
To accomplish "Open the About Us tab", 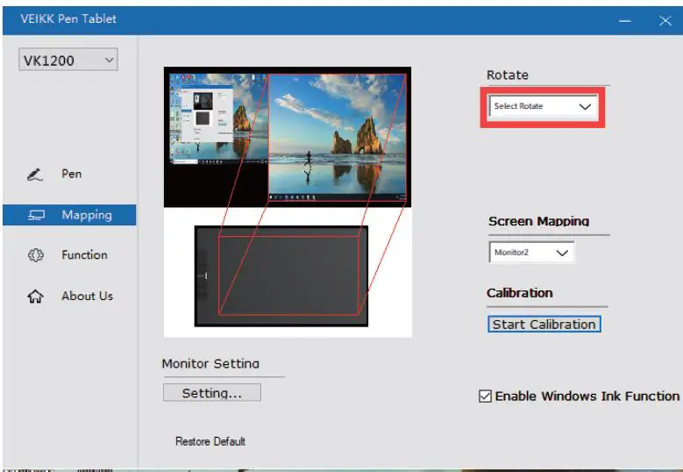I will [87, 296].
